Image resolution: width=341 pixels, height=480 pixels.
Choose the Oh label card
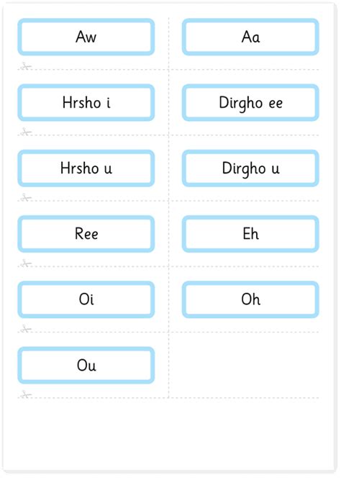pos(250,299)
